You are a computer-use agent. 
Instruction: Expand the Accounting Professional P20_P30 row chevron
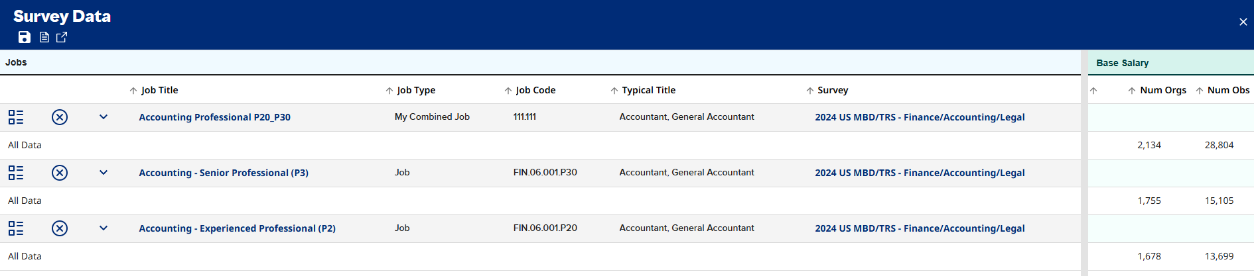104,117
